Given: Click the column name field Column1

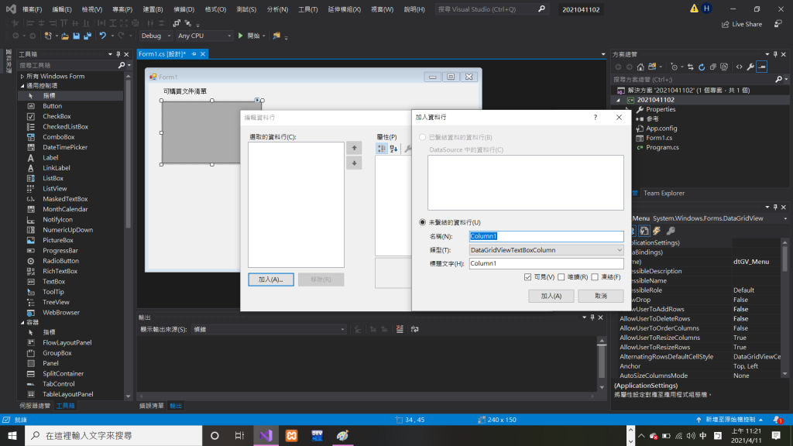Looking at the screenshot, I should coord(546,236).
